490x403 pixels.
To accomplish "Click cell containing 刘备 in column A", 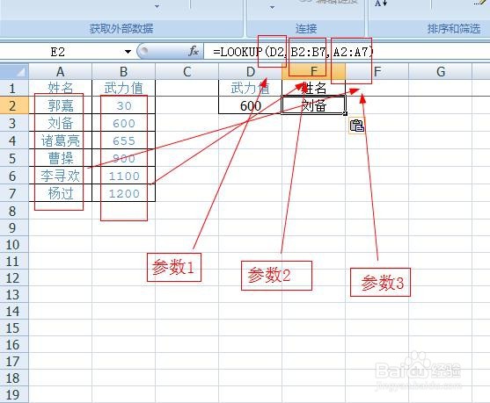I will pyautogui.click(x=61, y=123).
